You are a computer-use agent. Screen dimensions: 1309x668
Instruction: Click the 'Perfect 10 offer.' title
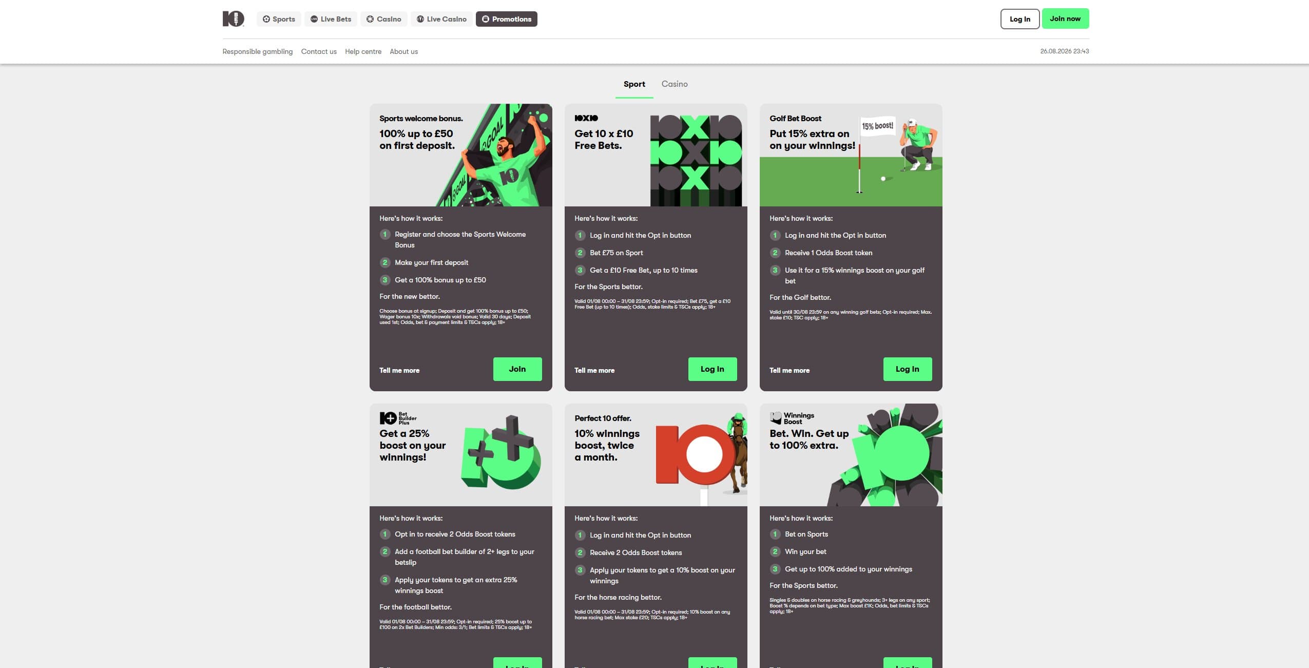[603, 418]
